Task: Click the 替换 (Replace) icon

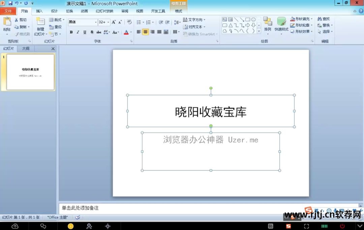Action: [x=323, y=25]
